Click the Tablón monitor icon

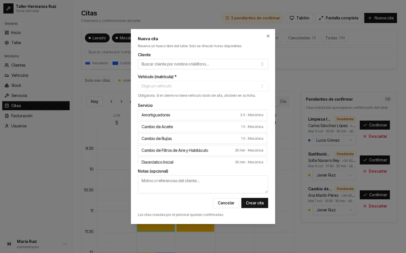[x=292, y=18]
